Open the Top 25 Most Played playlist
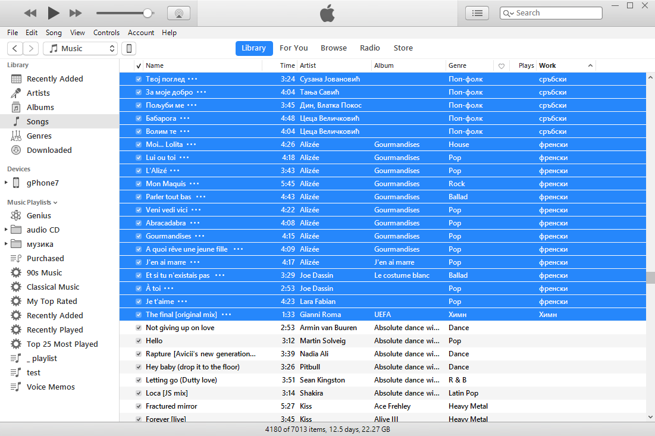 pos(62,344)
